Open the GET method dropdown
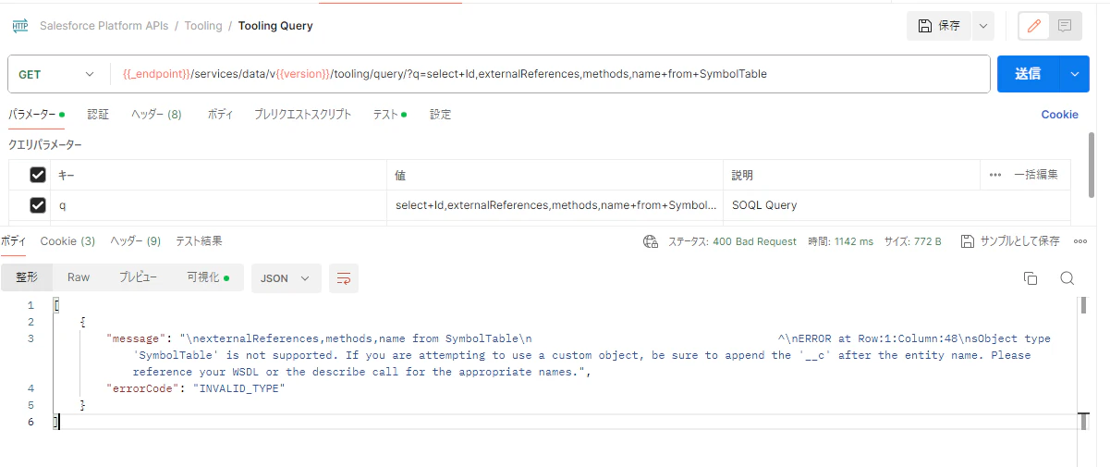Screen dimensions: 1110x467 pyautogui.click(x=55, y=74)
